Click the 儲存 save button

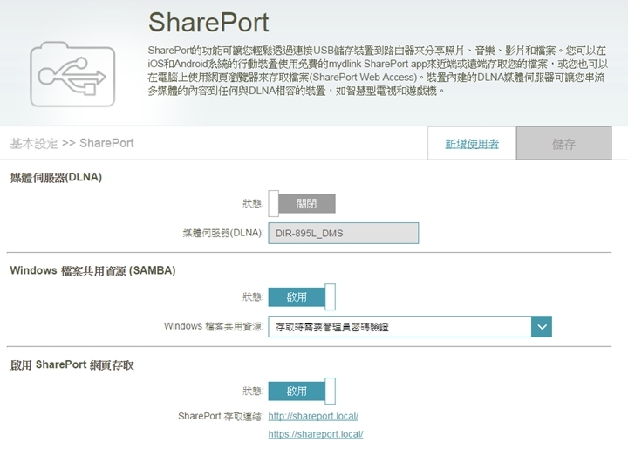pos(564,143)
